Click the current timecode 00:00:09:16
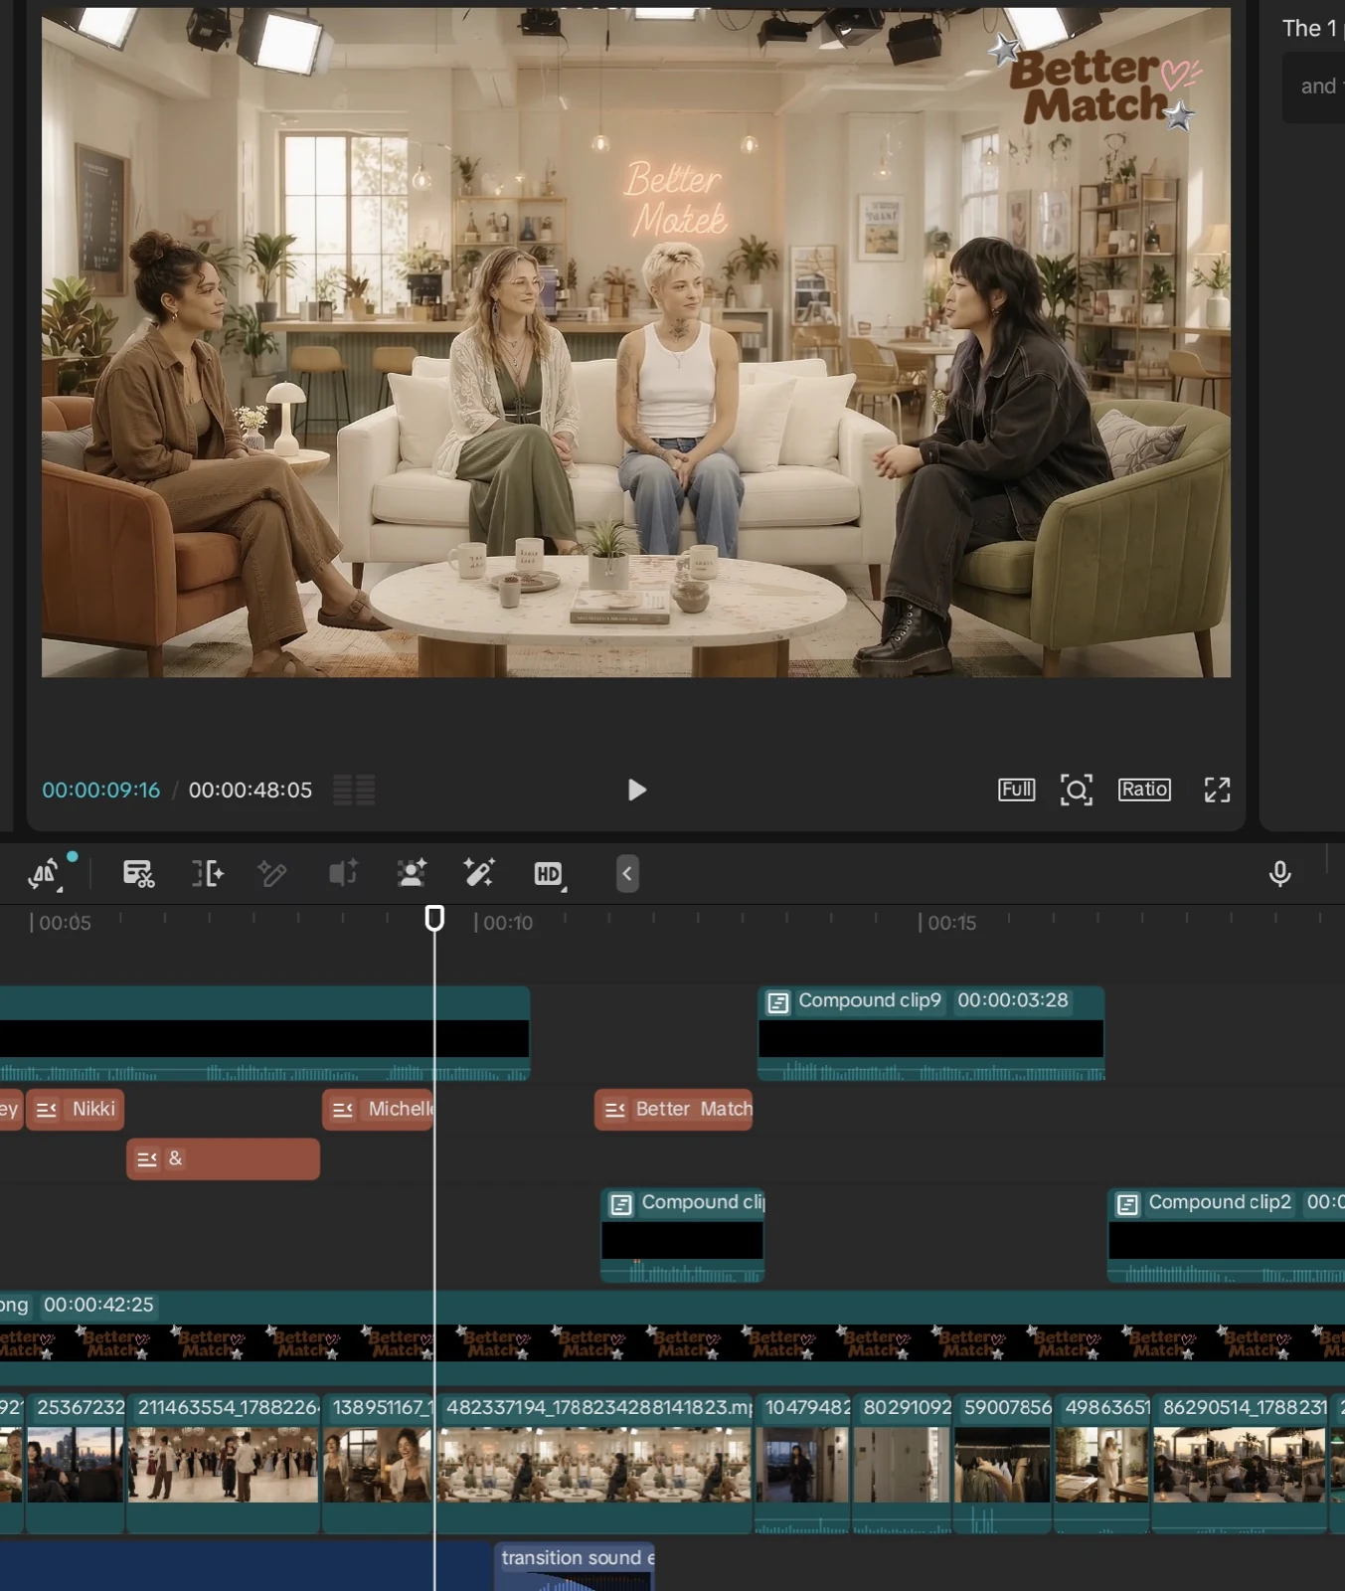1345x1591 pixels. (x=100, y=790)
